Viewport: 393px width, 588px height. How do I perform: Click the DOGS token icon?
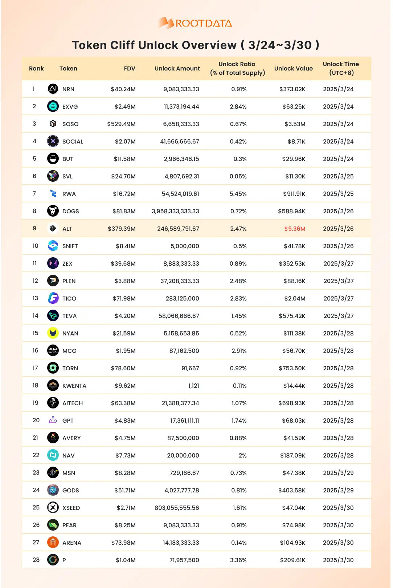point(53,211)
